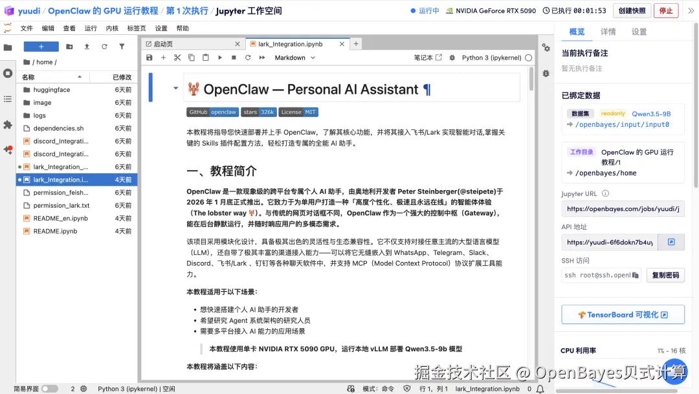Click the 停止 button
The width and height of the screenshot is (699, 394).
pyautogui.click(x=666, y=11)
